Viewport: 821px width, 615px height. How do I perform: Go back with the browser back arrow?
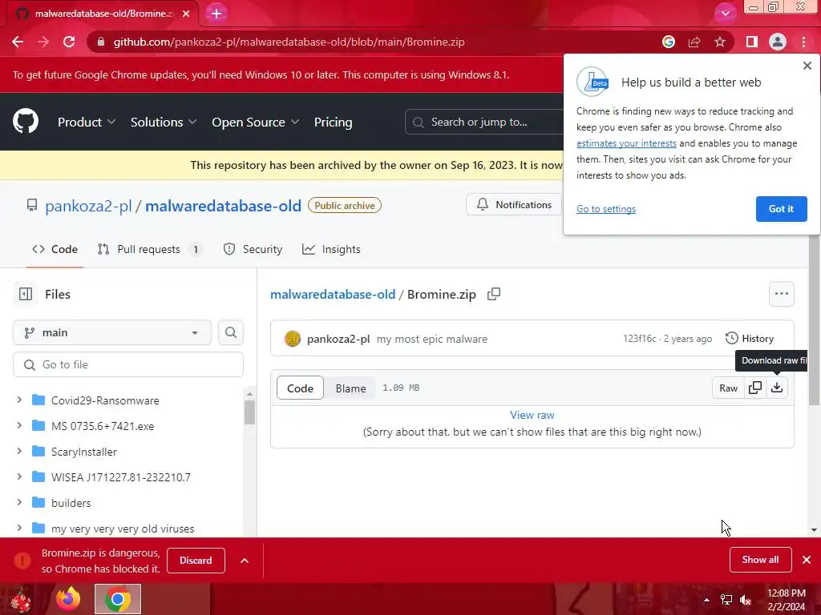tap(18, 42)
